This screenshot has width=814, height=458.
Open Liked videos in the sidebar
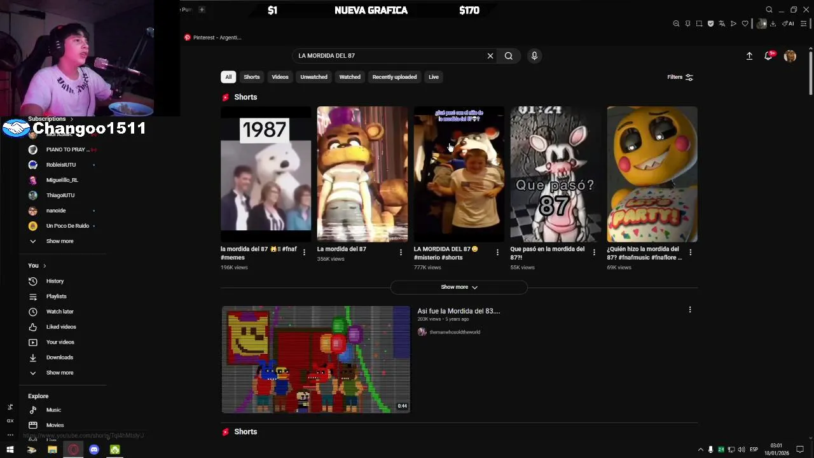click(x=62, y=327)
